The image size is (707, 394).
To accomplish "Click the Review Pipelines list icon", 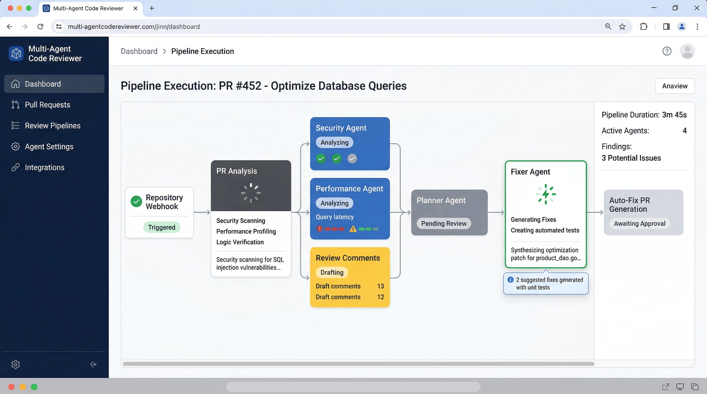I will click(16, 125).
